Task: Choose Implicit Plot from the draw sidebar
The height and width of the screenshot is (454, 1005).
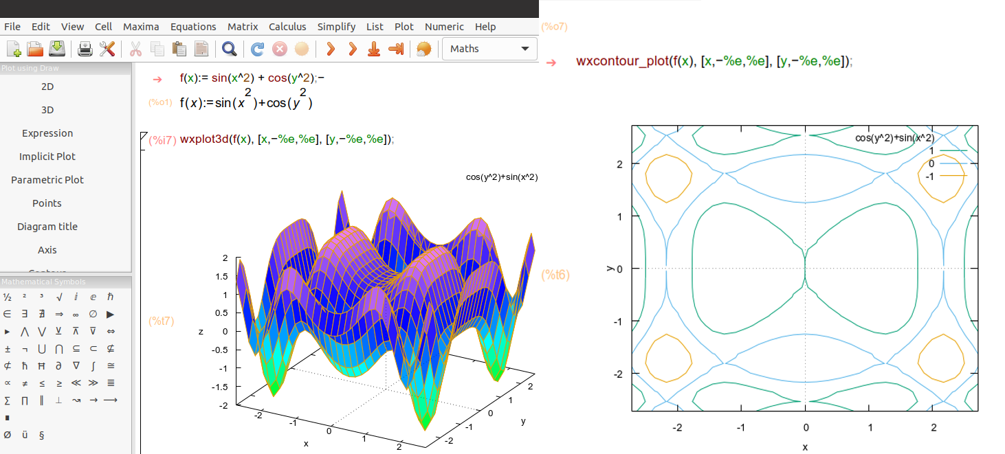Action: point(47,156)
